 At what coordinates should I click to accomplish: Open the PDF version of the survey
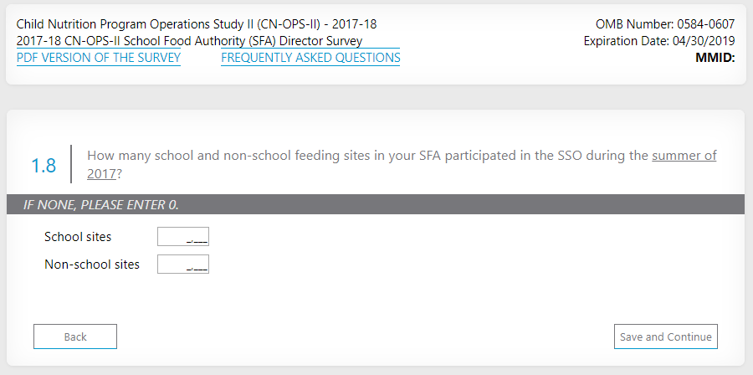pos(99,58)
